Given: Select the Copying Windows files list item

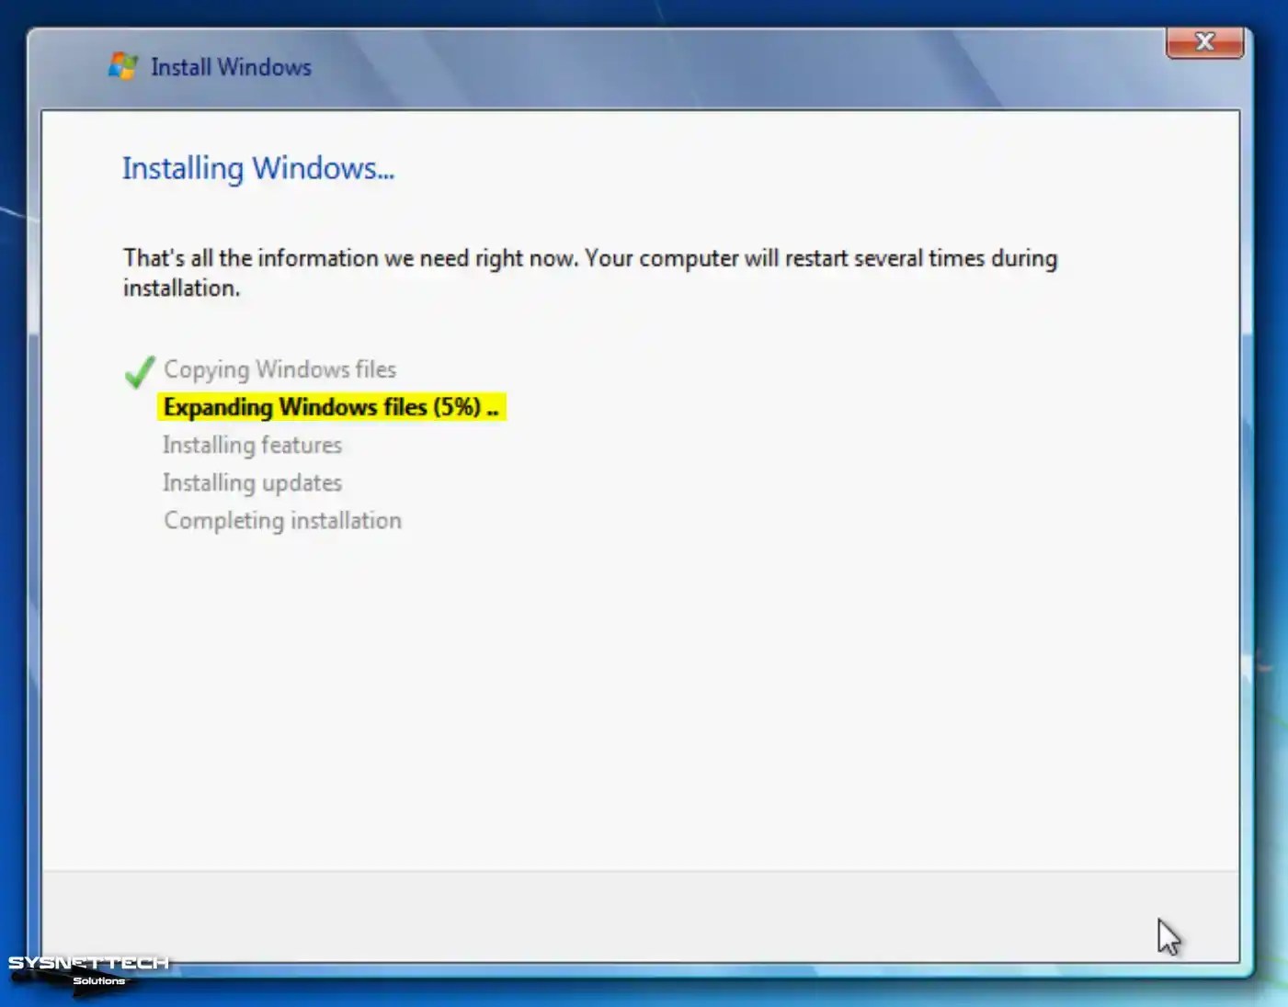Looking at the screenshot, I should [x=279, y=369].
